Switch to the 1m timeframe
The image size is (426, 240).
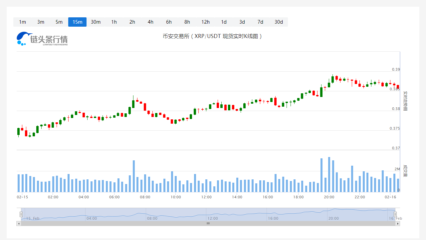tap(22, 22)
